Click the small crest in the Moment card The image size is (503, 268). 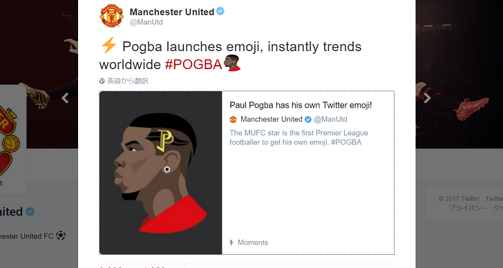pos(234,119)
